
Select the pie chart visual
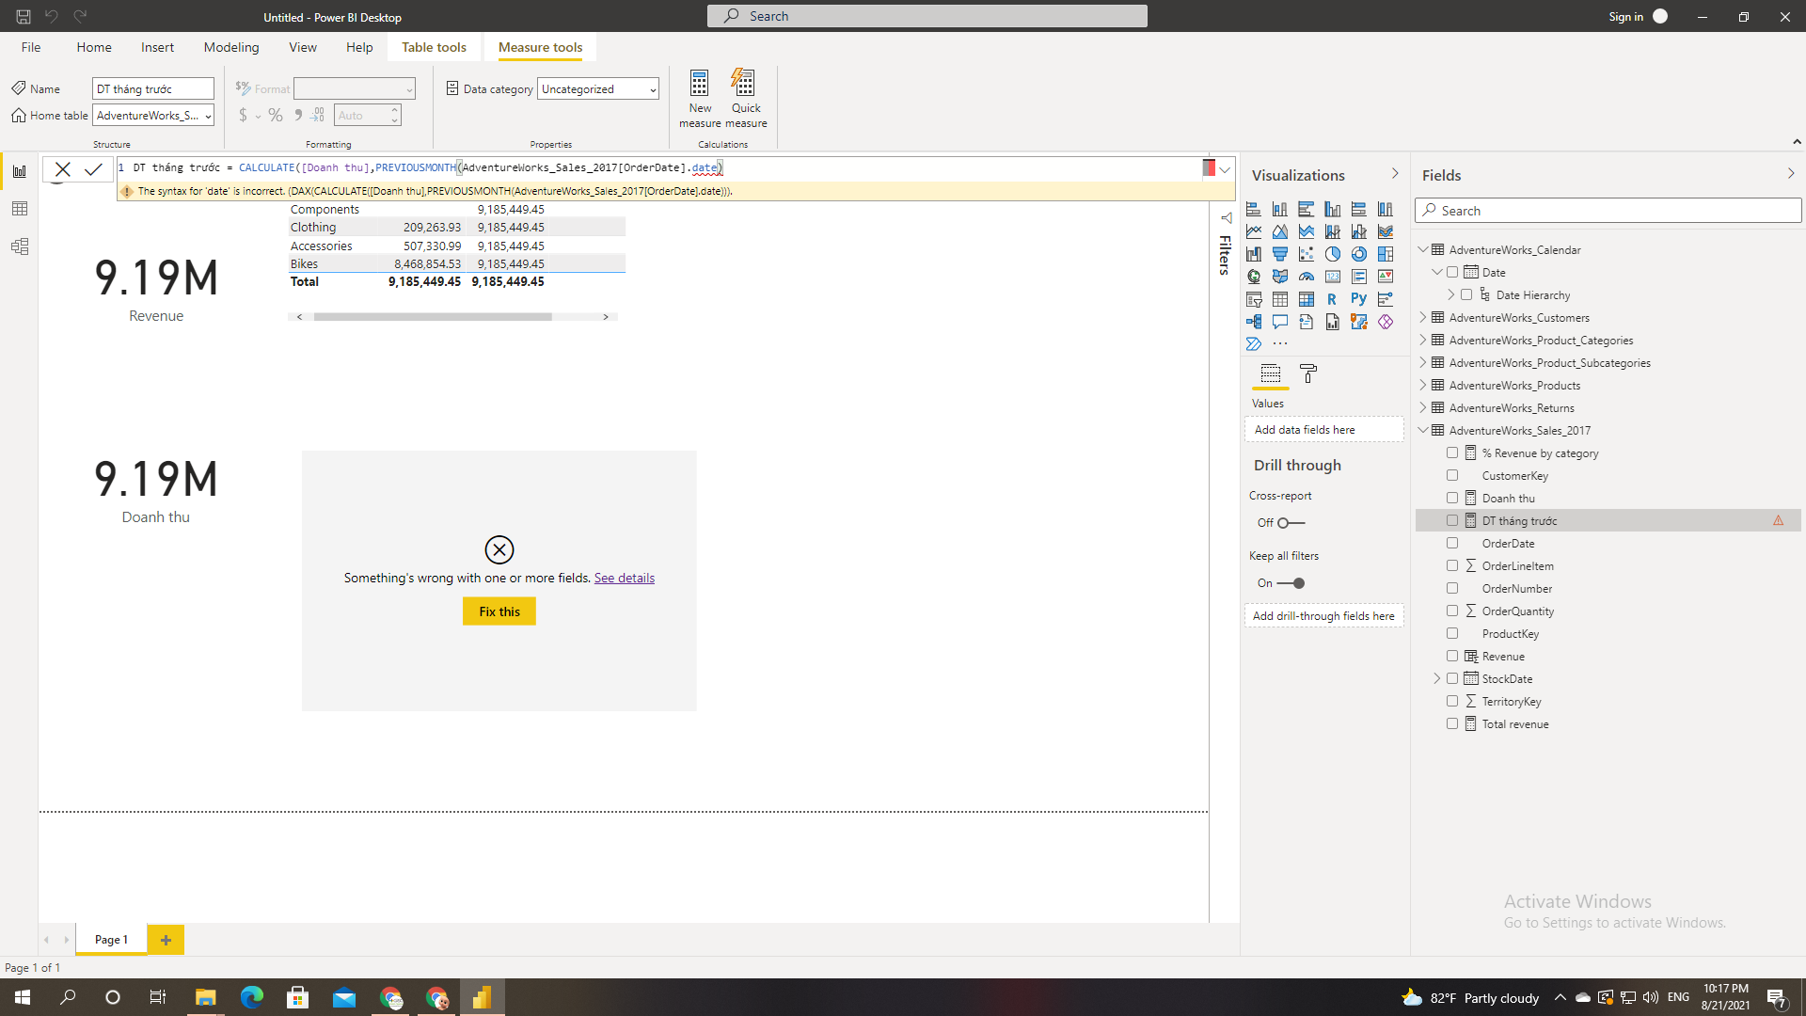[x=1333, y=254]
